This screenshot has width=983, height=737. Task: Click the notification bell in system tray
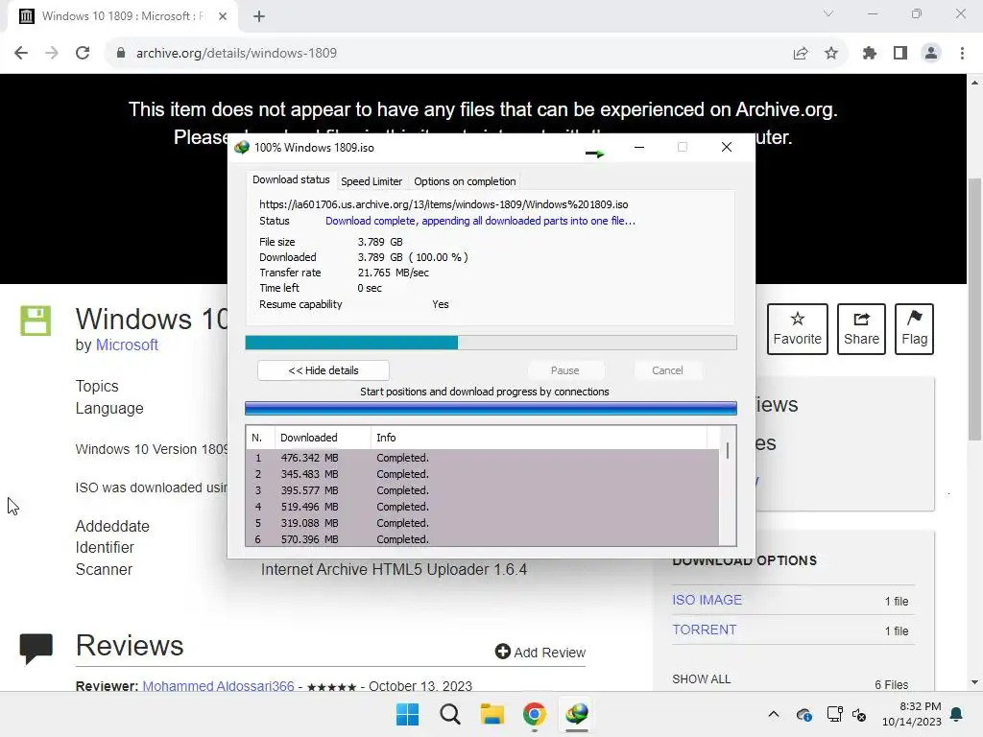957,714
